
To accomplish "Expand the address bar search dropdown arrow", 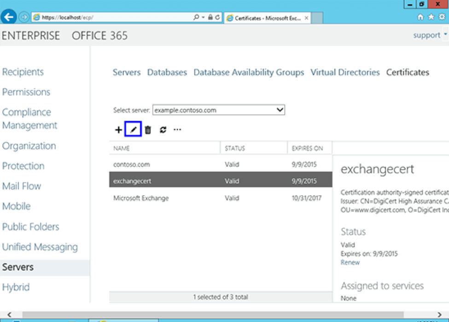I will point(203,17).
